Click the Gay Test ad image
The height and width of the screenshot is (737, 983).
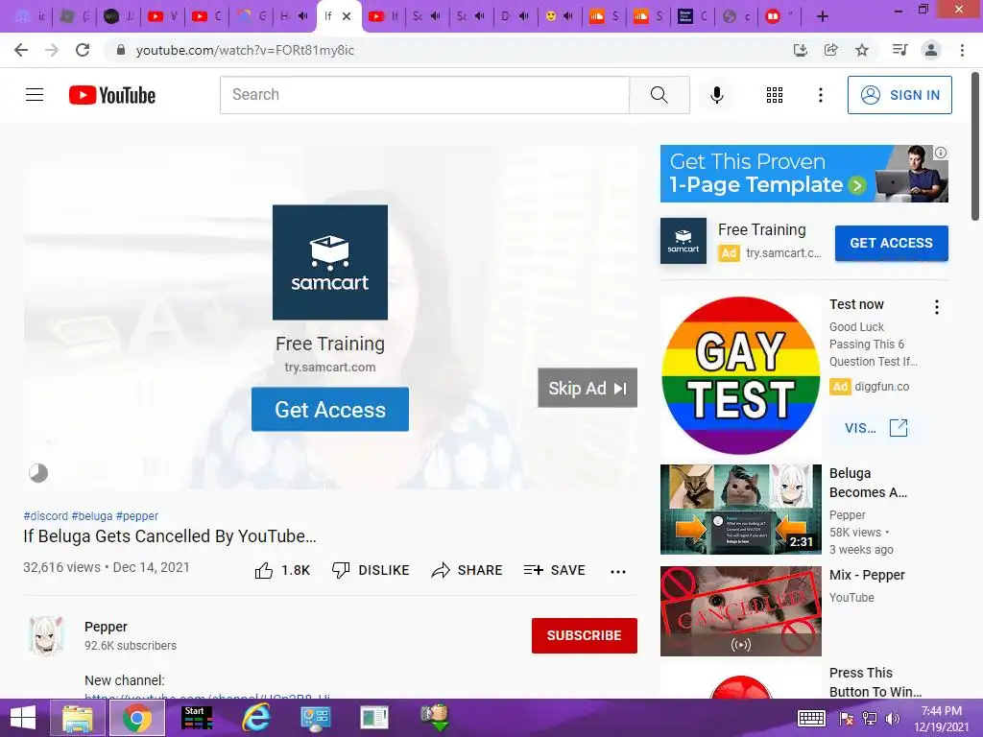[740, 375]
